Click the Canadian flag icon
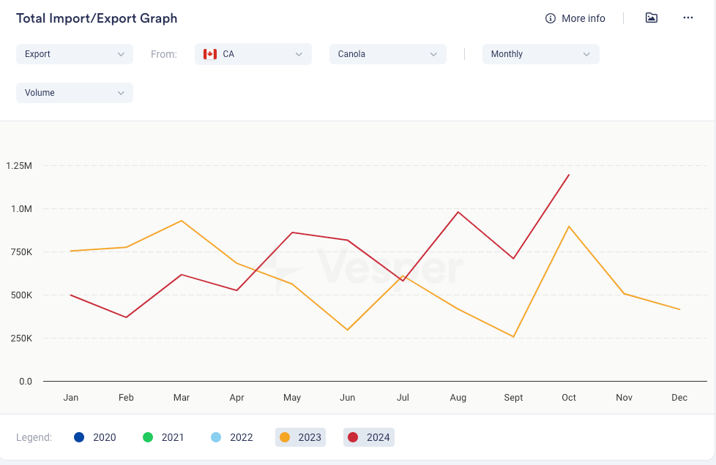Screen dimensions: 716x465 [210, 54]
